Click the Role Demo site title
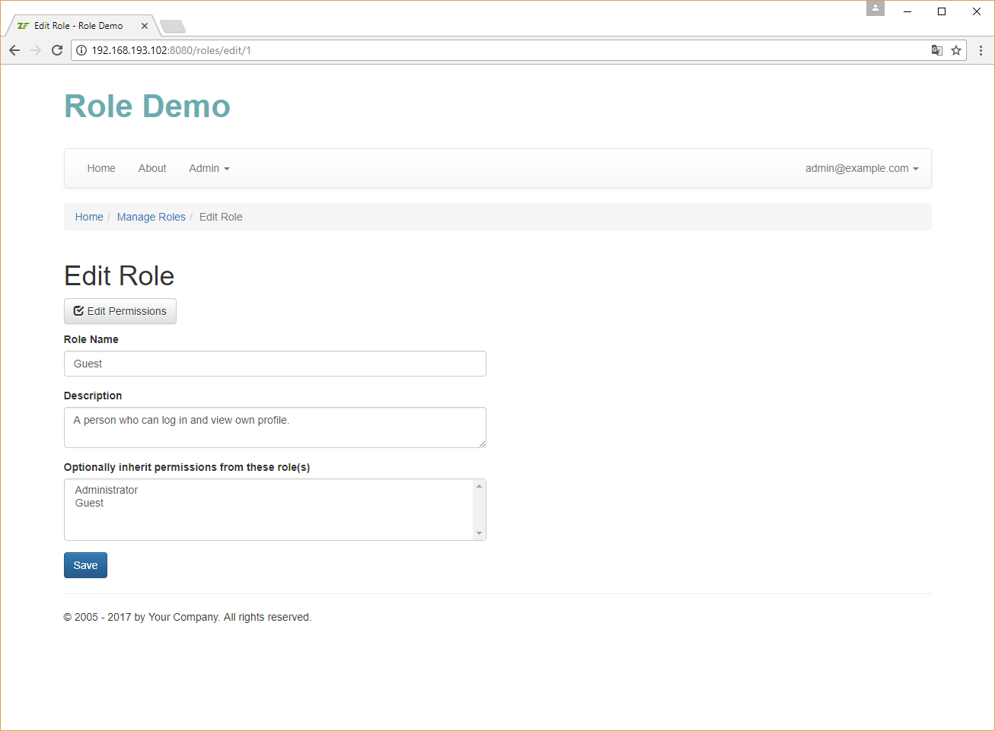 pos(147,106)
